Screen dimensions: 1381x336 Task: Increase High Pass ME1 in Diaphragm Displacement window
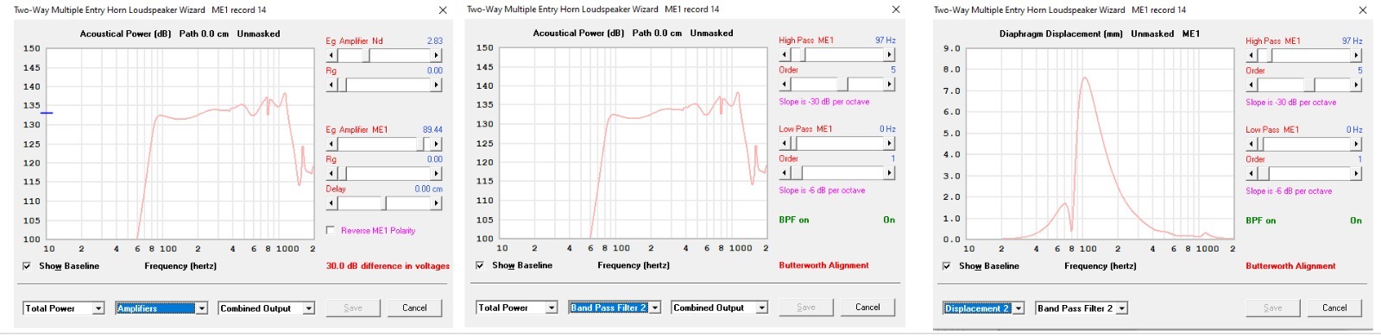point(1357,55)
